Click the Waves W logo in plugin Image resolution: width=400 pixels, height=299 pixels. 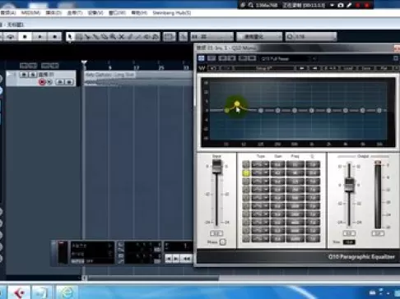tap(202, 68)
